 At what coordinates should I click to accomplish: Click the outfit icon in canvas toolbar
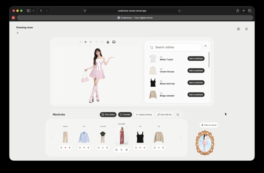point(108,42)
